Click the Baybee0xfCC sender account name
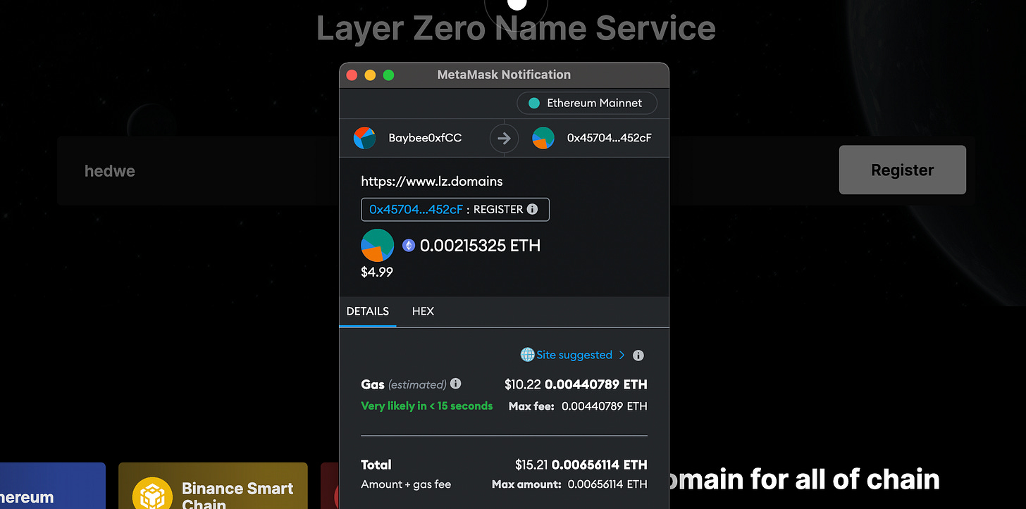The height and width of the screenshot is (509, 1026). pyautogui.click(x=425, y=138)
